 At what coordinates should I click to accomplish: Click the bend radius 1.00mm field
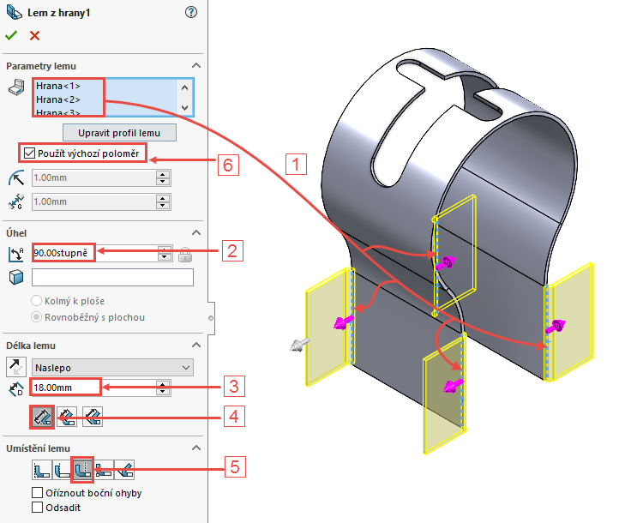coord(94,178)
